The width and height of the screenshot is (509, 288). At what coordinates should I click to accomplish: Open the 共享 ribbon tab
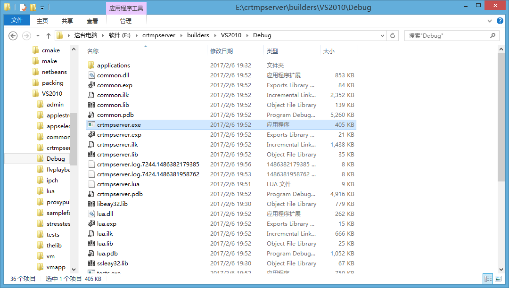(67, 21)
